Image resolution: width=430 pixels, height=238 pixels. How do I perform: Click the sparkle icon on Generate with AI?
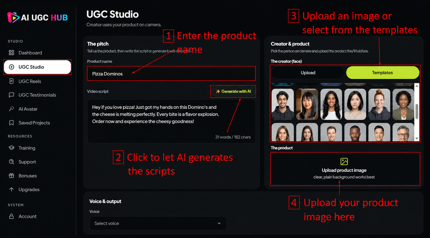218,91
